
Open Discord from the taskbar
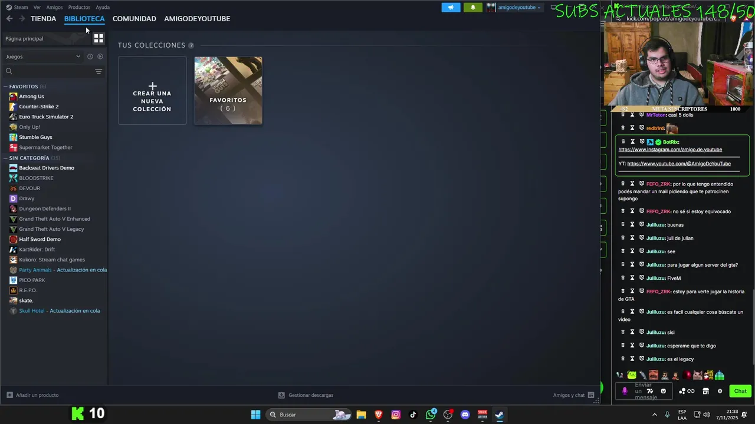click(x=465, y=415)
